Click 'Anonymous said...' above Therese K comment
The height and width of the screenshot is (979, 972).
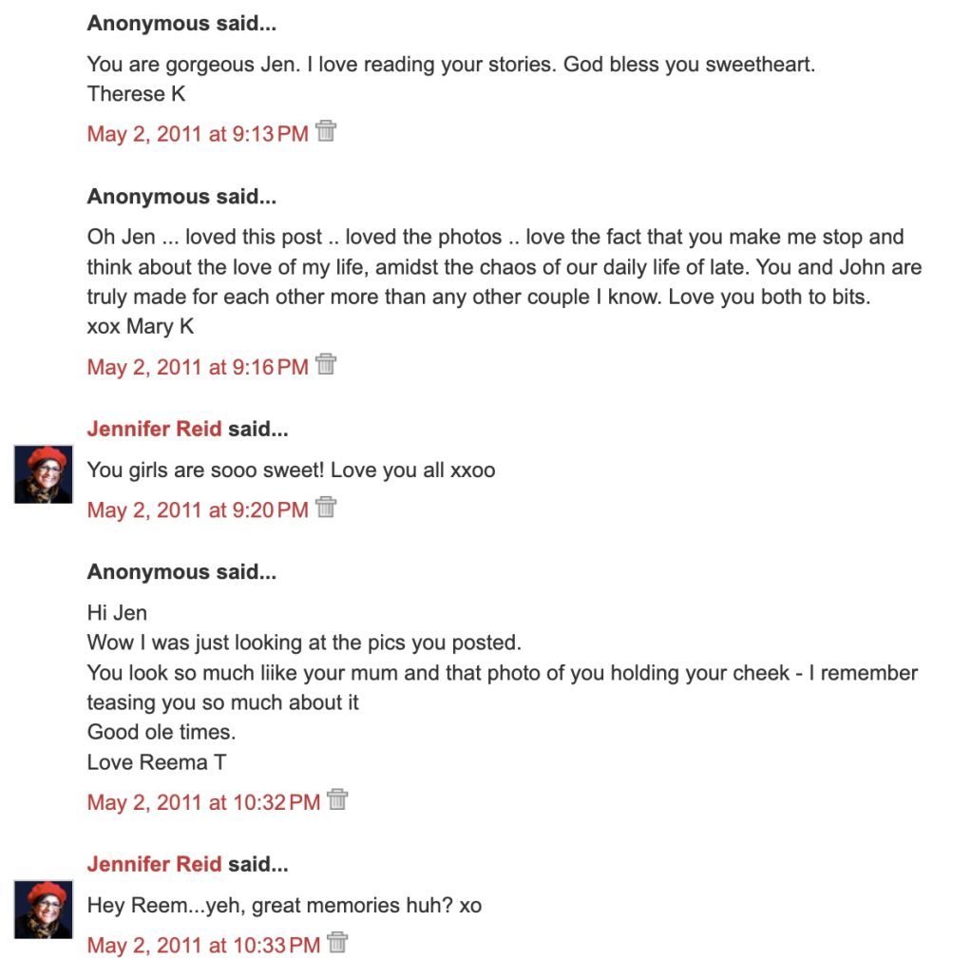point(181,24)
